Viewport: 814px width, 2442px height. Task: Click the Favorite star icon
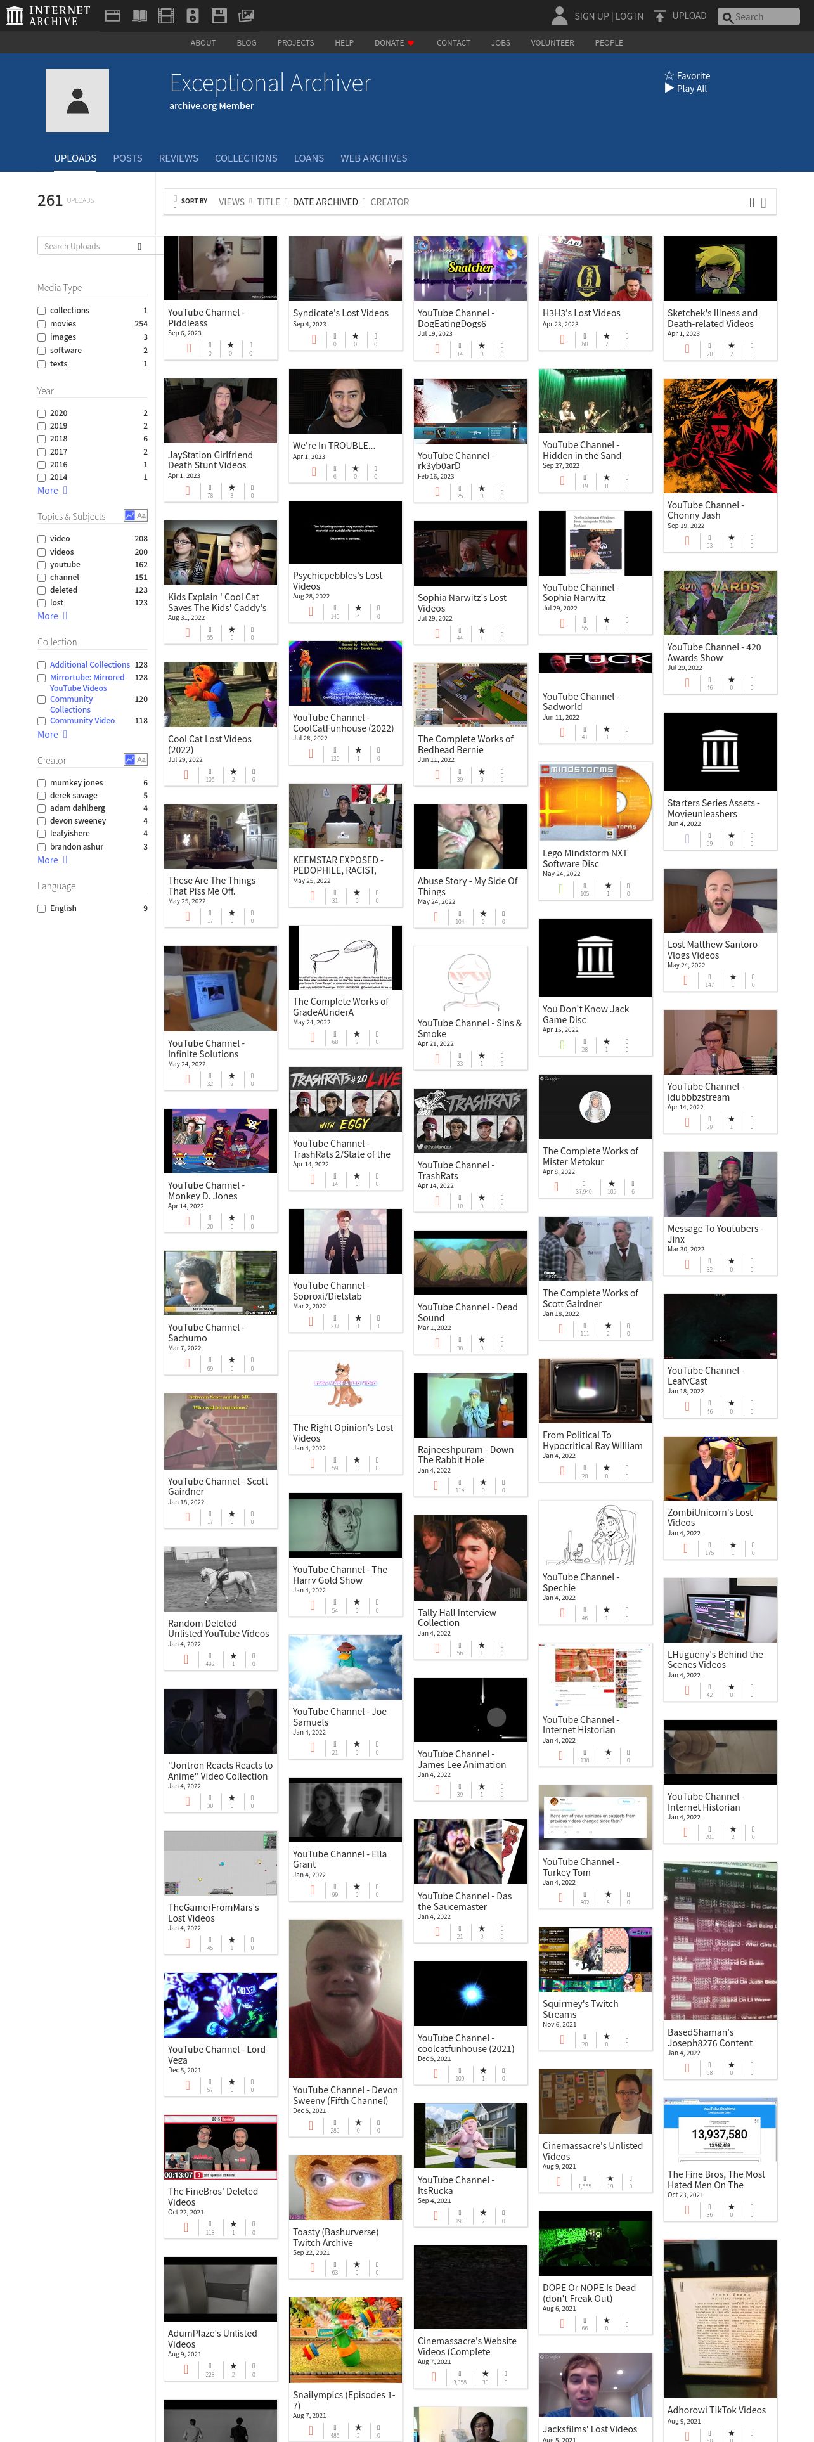coord(669,76)
